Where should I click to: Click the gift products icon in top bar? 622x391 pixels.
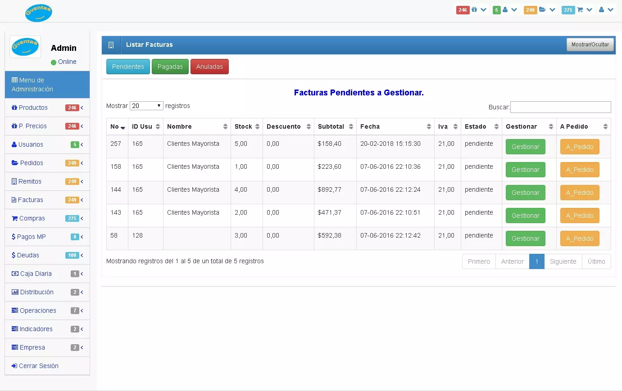coord(474,9)
